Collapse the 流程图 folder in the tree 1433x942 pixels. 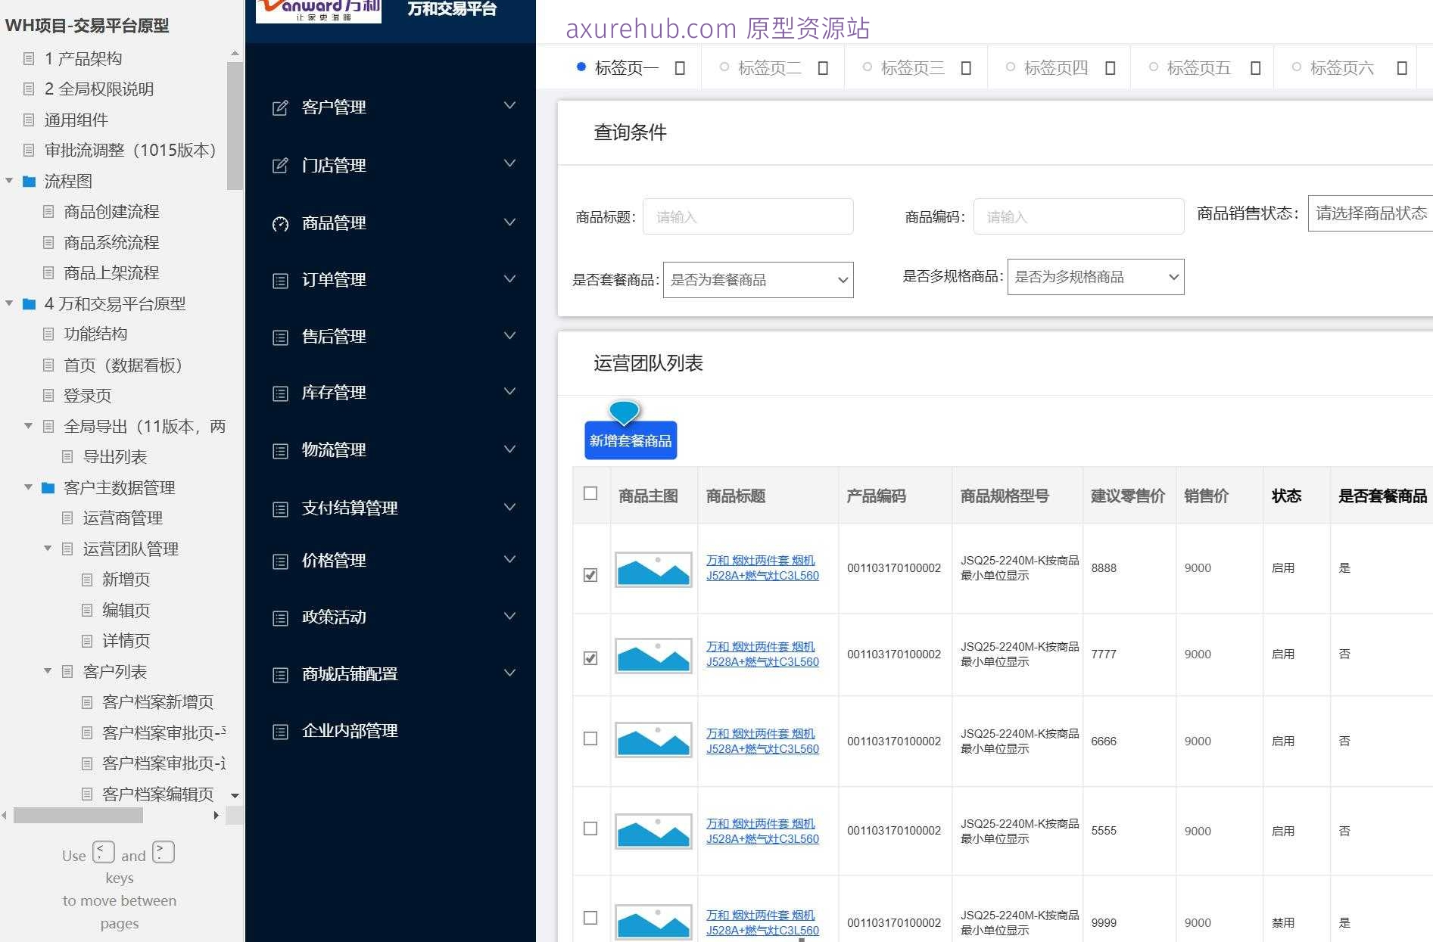click(x=9, y=181)
